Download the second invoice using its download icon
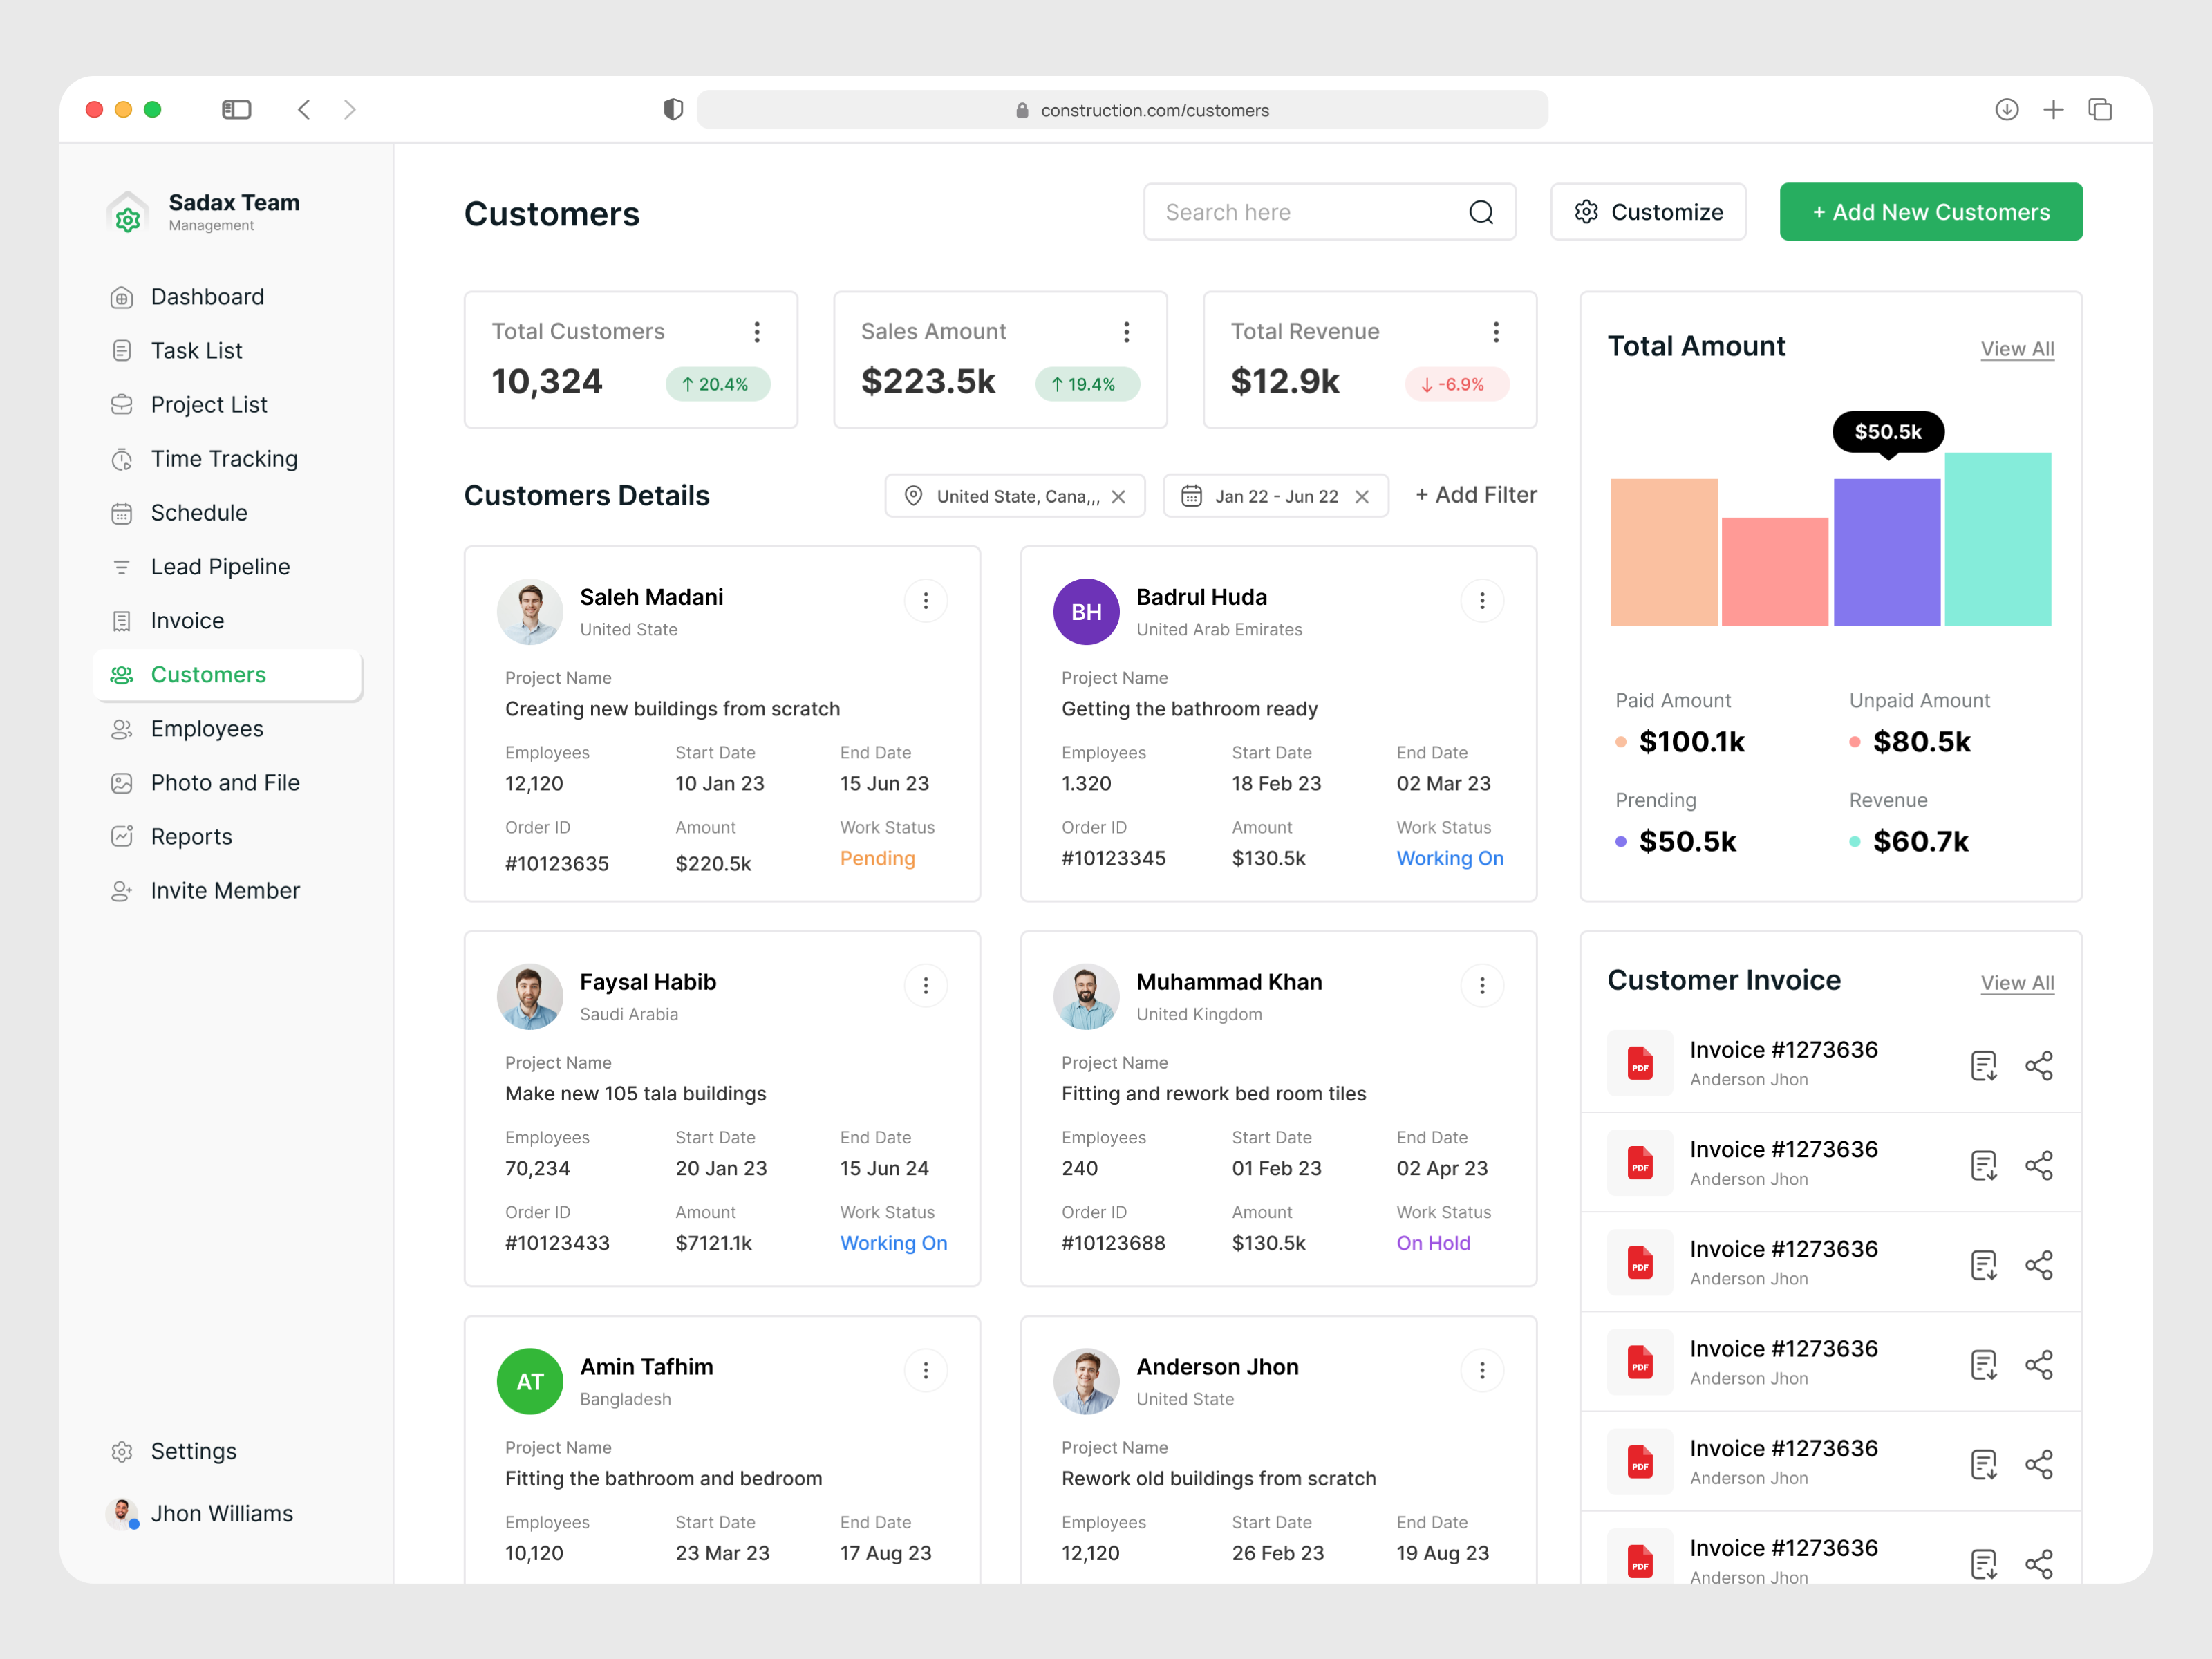This screenshot has width=2212, height=1659. coord(1984,1164)
